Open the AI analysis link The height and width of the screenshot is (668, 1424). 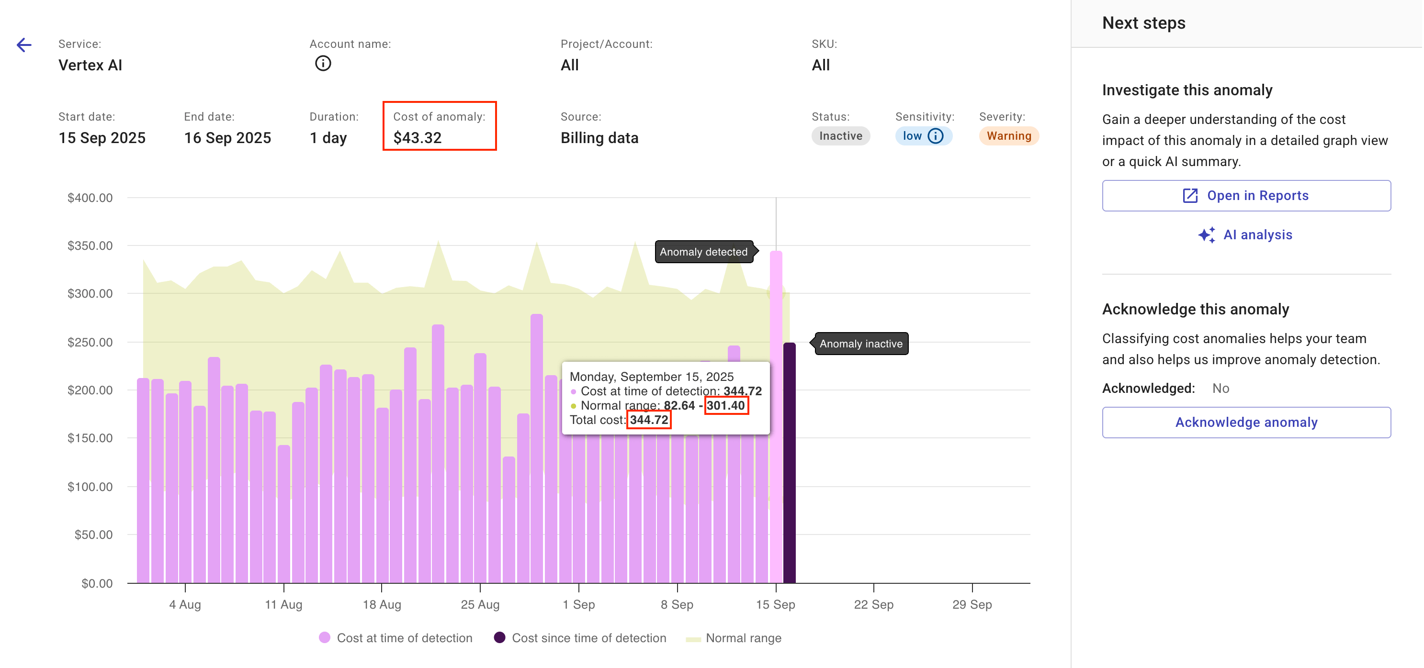pyautogui.click(x=1257, y=235)
